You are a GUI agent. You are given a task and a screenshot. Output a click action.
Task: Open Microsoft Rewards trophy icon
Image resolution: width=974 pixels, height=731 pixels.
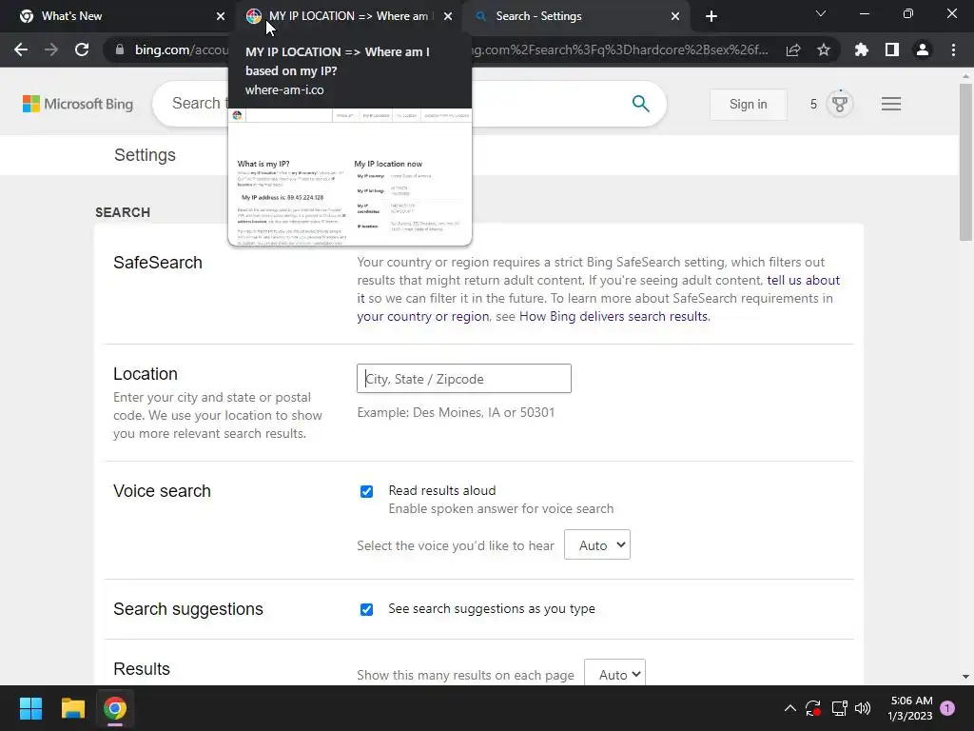(x=840, y=104)
